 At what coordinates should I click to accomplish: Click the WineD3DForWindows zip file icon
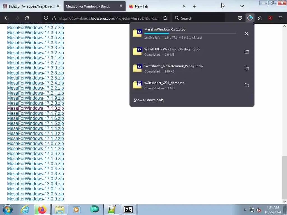pyautogui.click(x=137, y=52)
